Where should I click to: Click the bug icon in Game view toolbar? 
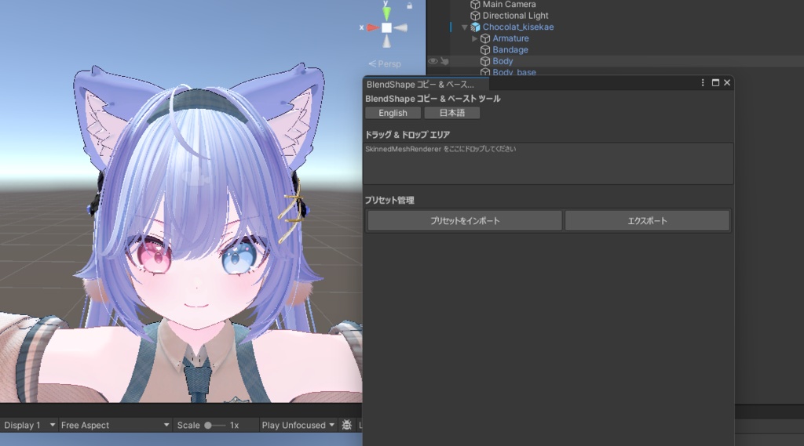(x=346, y=425)
